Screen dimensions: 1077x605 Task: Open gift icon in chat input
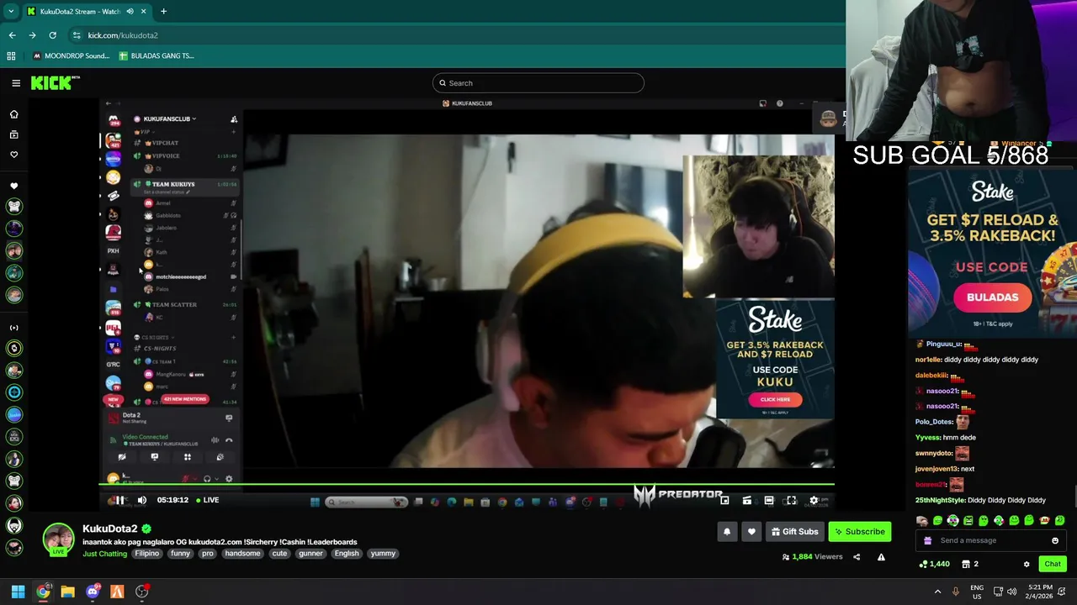[x=928, y=540]
